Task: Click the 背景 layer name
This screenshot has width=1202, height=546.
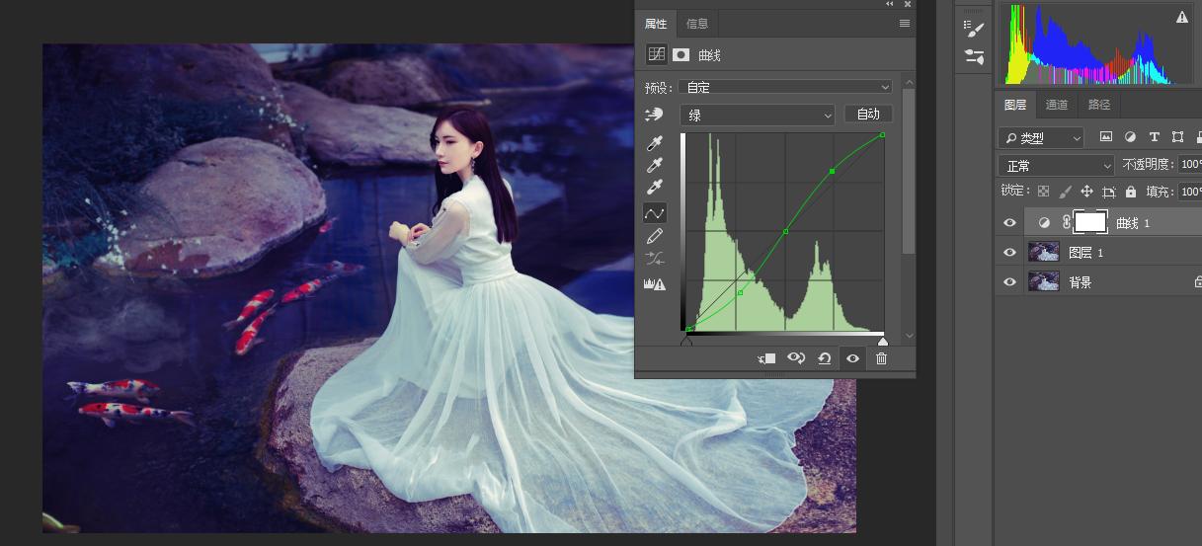Action: 1081,282
